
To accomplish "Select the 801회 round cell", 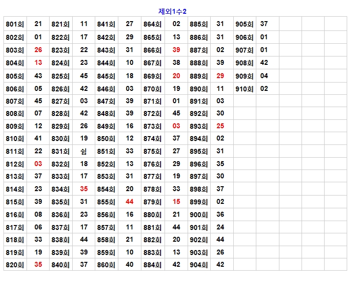I will coord(15,24).
